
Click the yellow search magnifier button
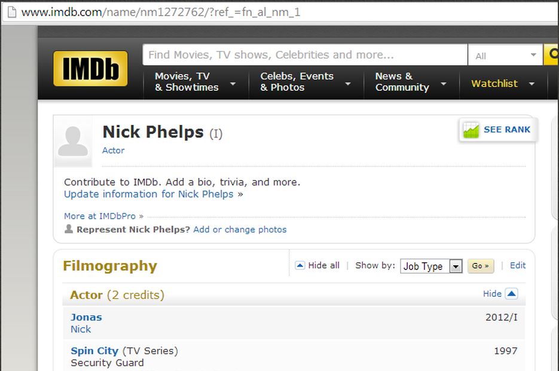pyautogui.click(x=551, y=54)
